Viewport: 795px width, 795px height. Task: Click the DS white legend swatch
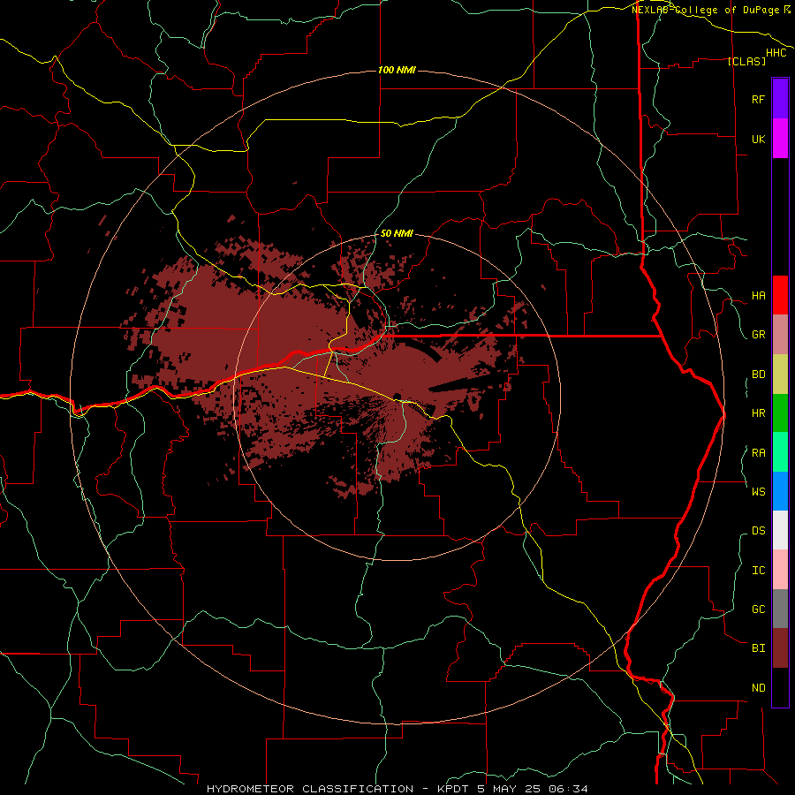[x=780, y=530]
